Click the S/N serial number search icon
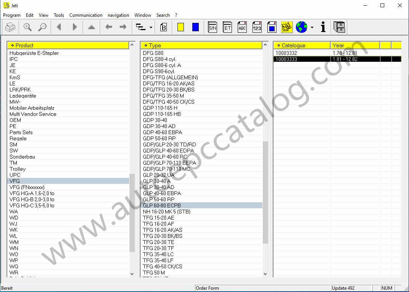 point(212,27)
